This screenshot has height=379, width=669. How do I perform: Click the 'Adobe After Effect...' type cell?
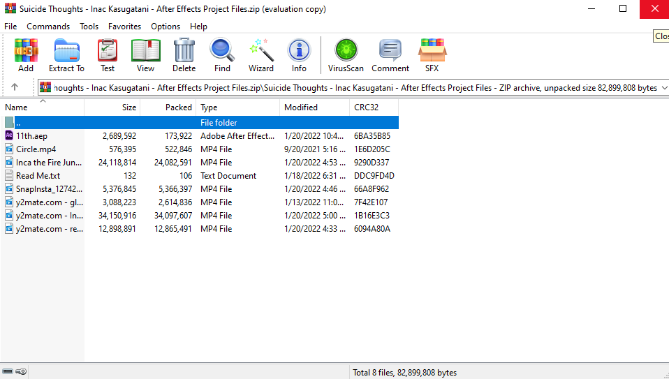pyautogui.click(x=237, y=136)
